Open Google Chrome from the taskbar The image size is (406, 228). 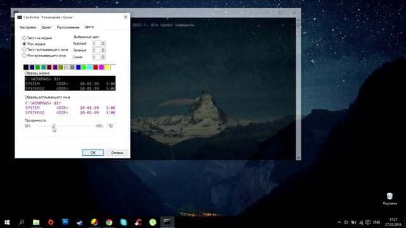109,222
